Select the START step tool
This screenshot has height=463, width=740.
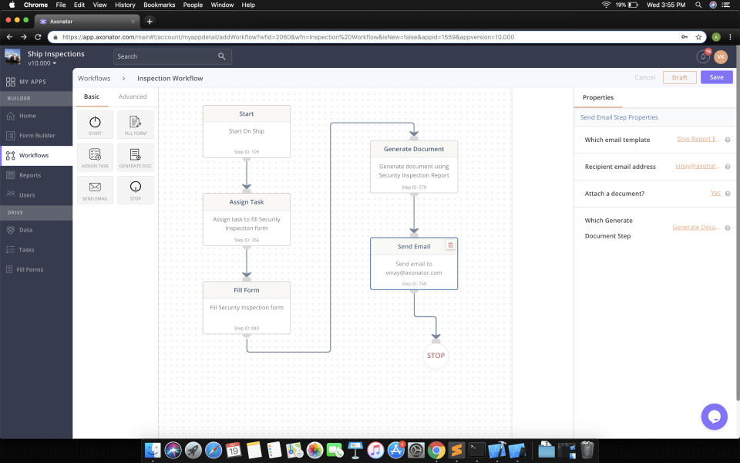(x=95, y=124)
